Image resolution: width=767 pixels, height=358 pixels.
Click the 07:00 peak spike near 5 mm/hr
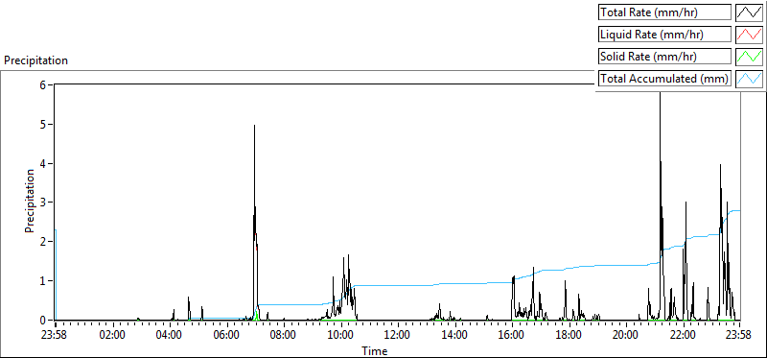click(x=254, y=127)
